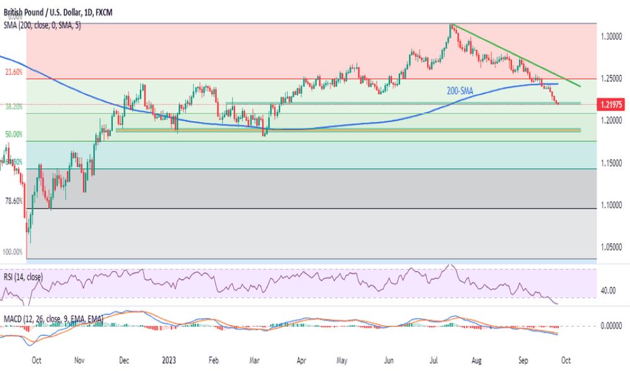Select the RSI (14, close) indicator label
Screen dimensions: 630x371
(x=23, y=277)
